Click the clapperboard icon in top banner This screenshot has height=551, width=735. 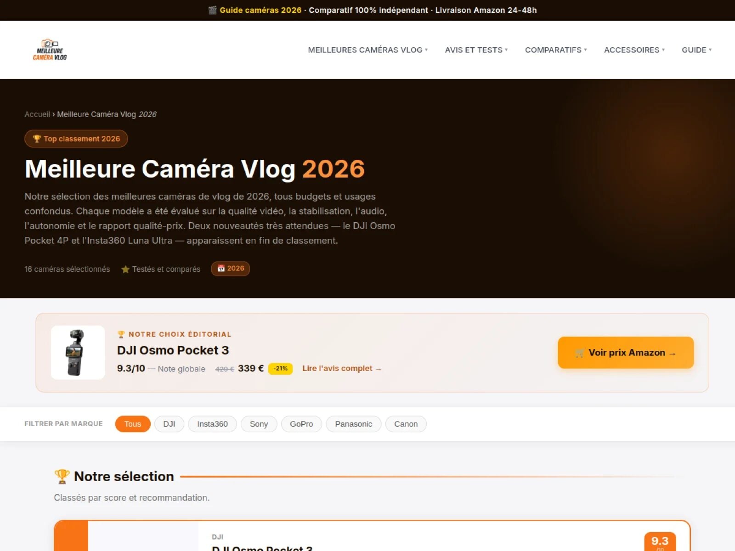212,10
